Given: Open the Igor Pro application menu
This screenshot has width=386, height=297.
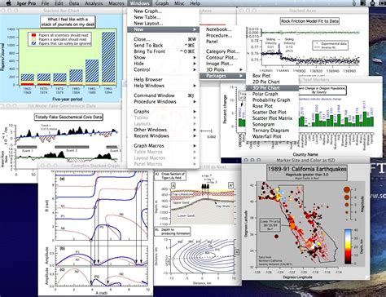Looking at the screenshot, I should point(26,3).
